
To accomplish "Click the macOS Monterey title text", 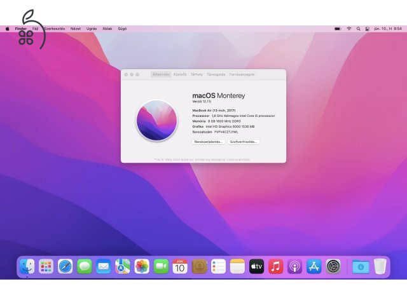I will coord(219,96).
